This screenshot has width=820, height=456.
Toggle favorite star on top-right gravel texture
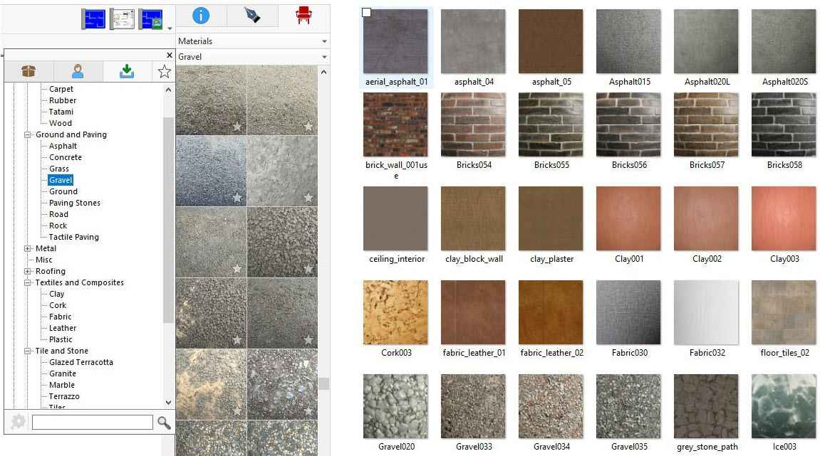pyautogui.click(x=308, y=127)
